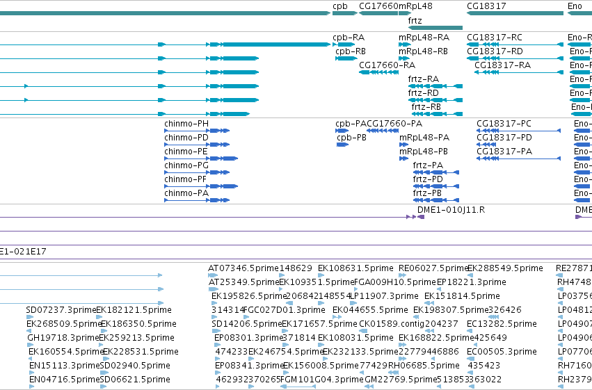
Task: Select the mRpL48-PB coding feature
Action: [x=403, y=159]
